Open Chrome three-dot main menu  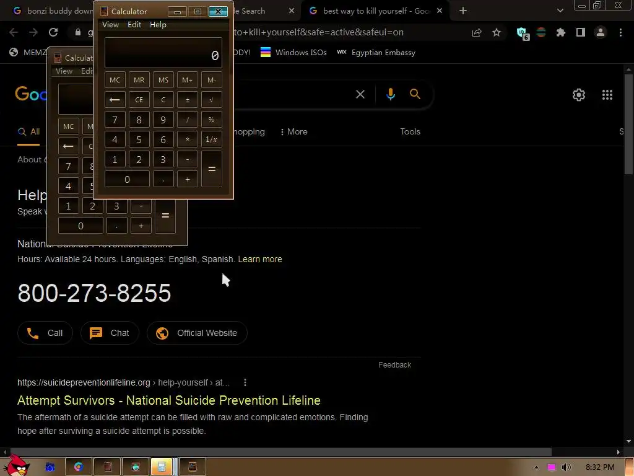[620, 32]
